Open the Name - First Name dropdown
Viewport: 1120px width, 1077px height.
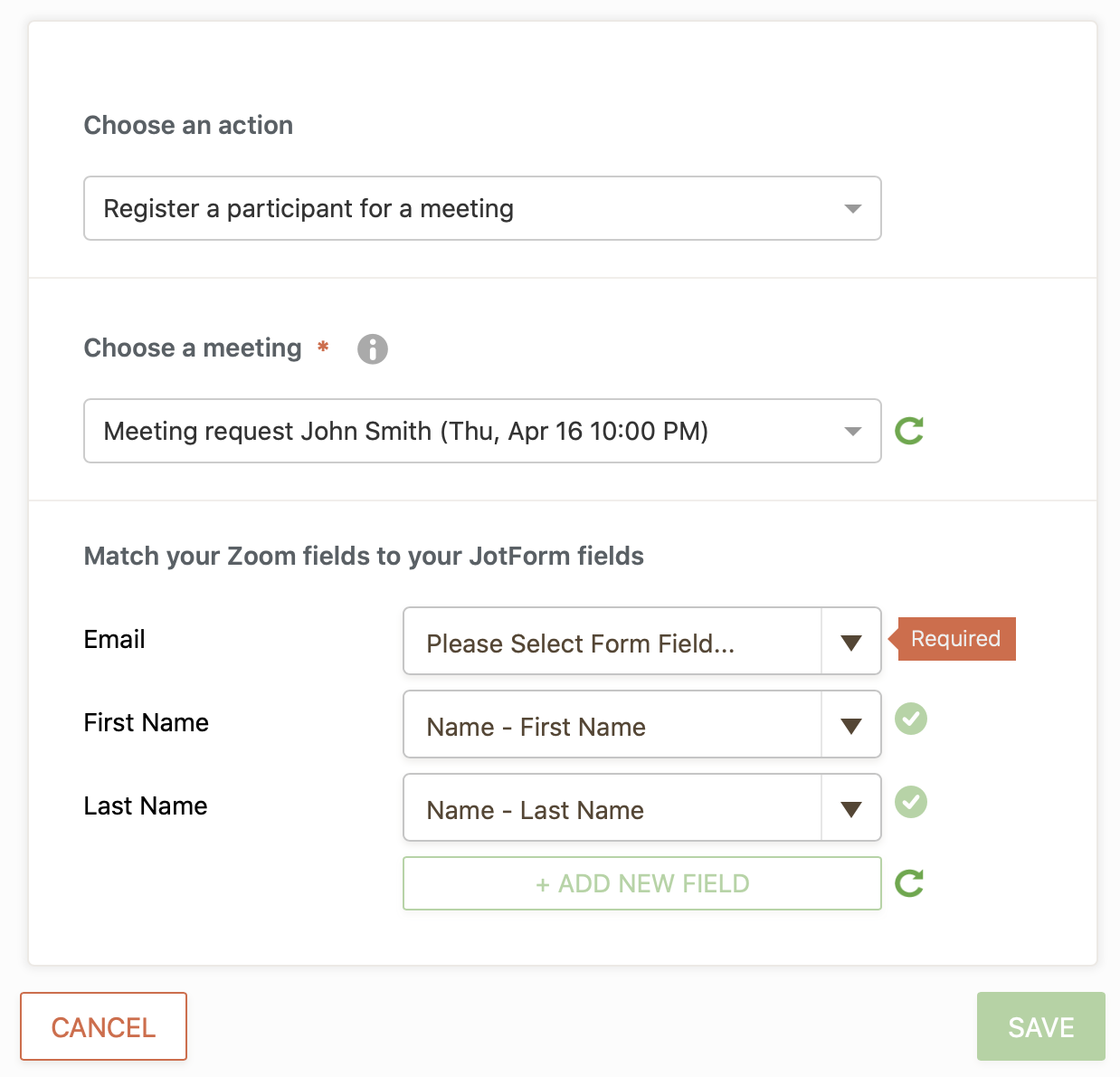pyautogui.click(x=612, y=725)
